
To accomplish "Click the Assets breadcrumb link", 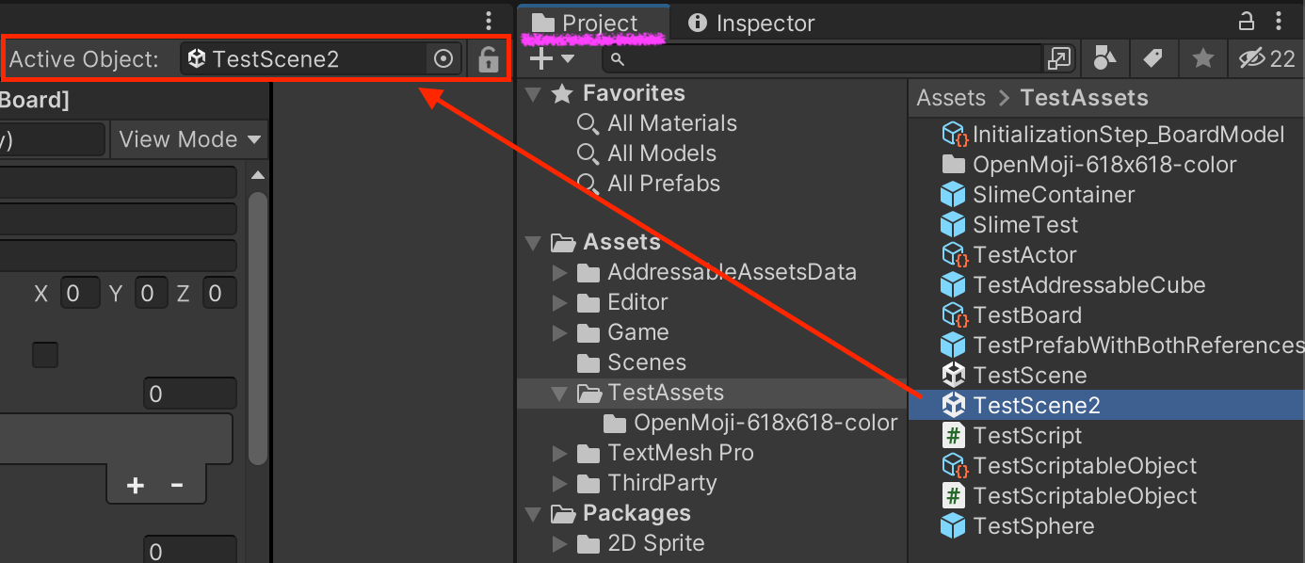I will (950, 98).
